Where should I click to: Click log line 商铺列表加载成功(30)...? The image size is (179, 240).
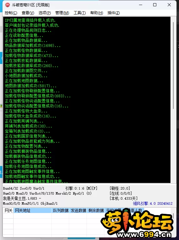click(28, 126)
